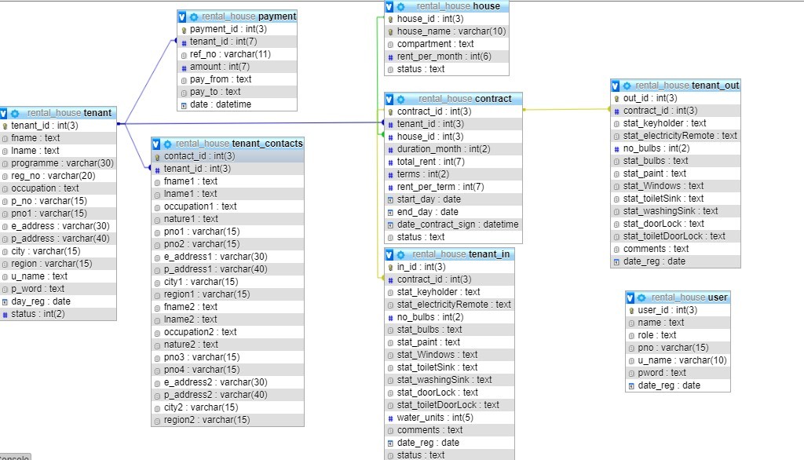Viewport: 804px width, 460px height.
Task: Click the role : text column
Action: tap(678, 335)
